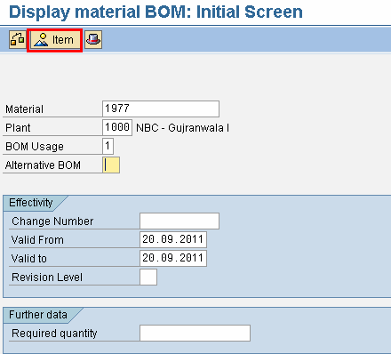Click the 'Required quantity' label text

click(54, 334)
